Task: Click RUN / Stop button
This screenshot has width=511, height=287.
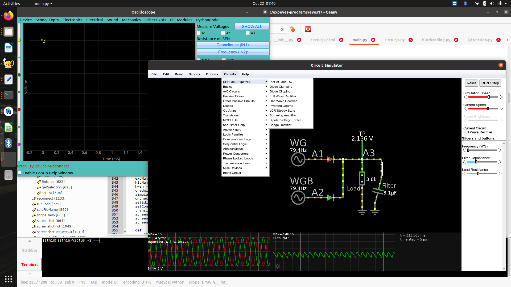Action: point(490,83)
